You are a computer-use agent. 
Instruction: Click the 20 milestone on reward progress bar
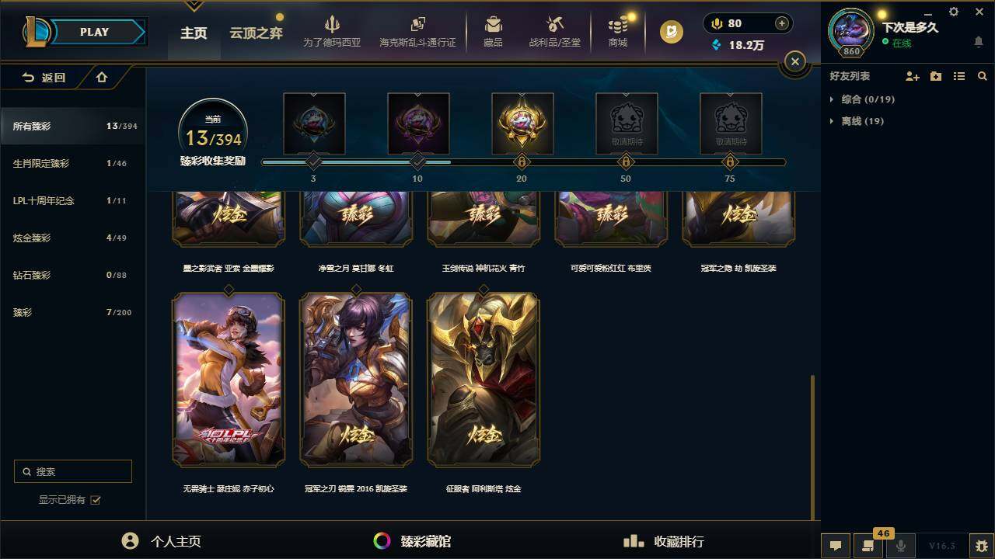pos(522,162)
